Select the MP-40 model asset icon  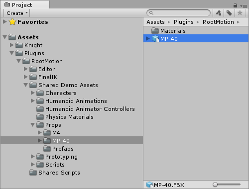[x=155, y=39]
